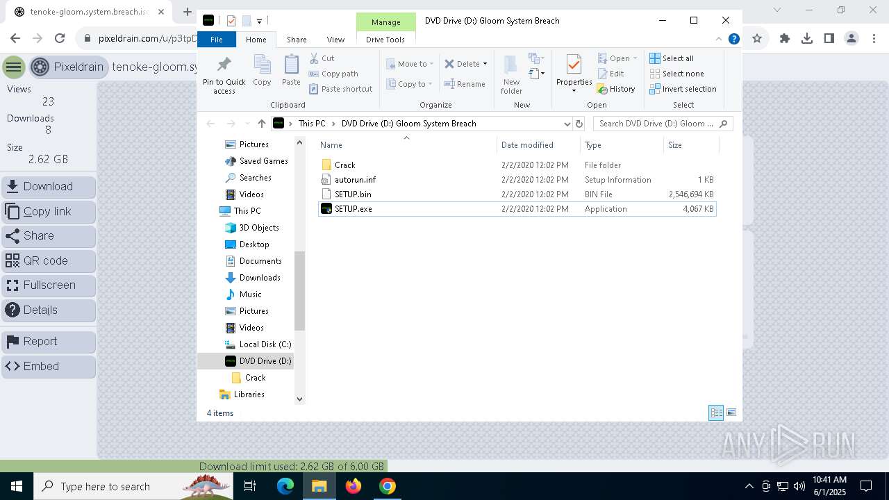Create a New folder from ribbon
889x500 pixels.
click(x=511, y=74)
